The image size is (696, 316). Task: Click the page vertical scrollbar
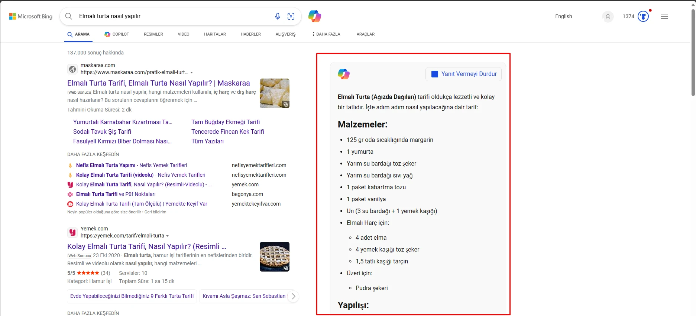coord(693,52)
